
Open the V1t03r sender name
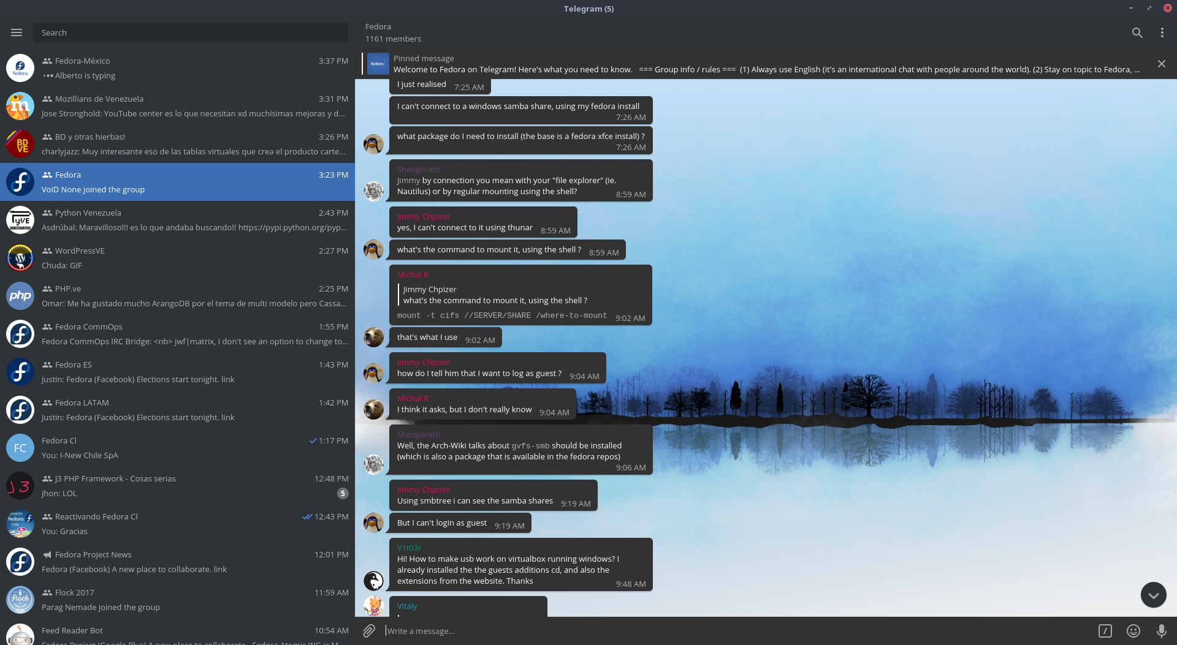point(409,548)
